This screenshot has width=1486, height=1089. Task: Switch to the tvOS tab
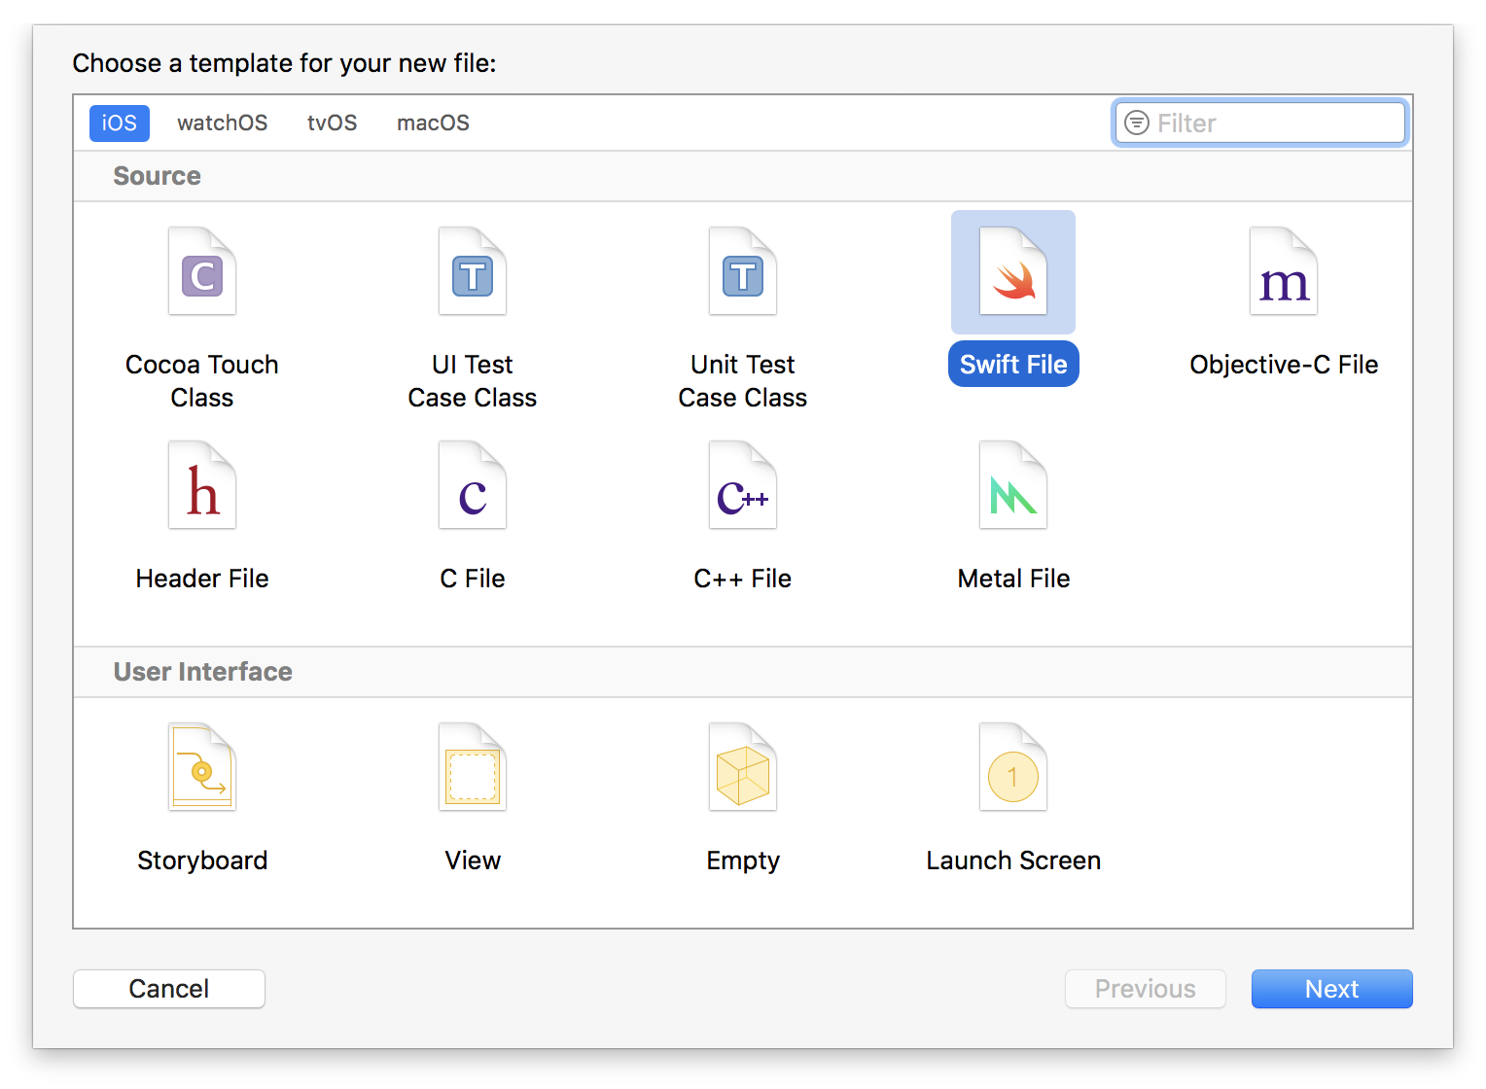(332, 123)
